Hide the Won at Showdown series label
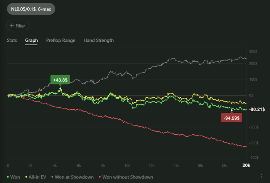 74,177
